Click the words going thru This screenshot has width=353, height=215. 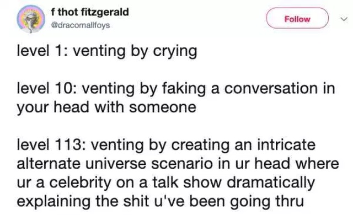[x=267, y=202]
